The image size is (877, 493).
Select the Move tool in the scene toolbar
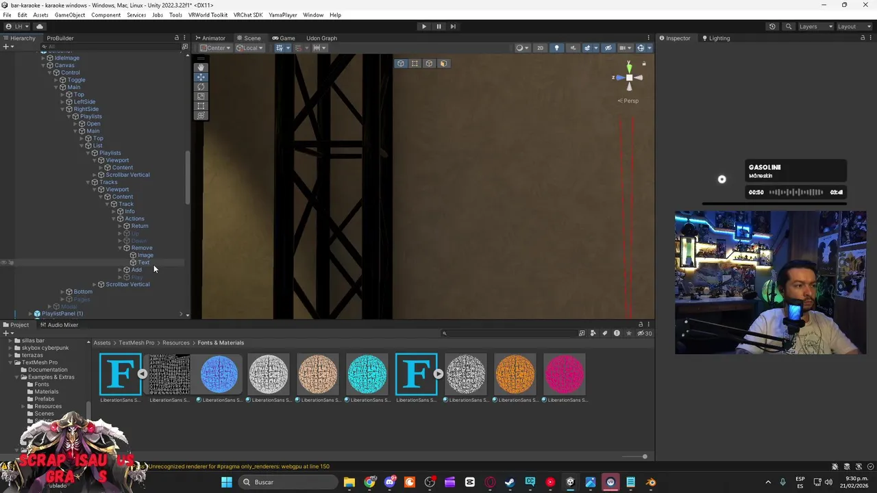(201, 77)
